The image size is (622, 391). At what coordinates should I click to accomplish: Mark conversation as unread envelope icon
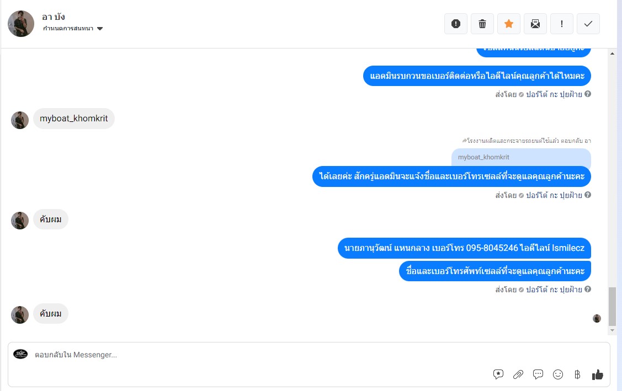[535, 24]
